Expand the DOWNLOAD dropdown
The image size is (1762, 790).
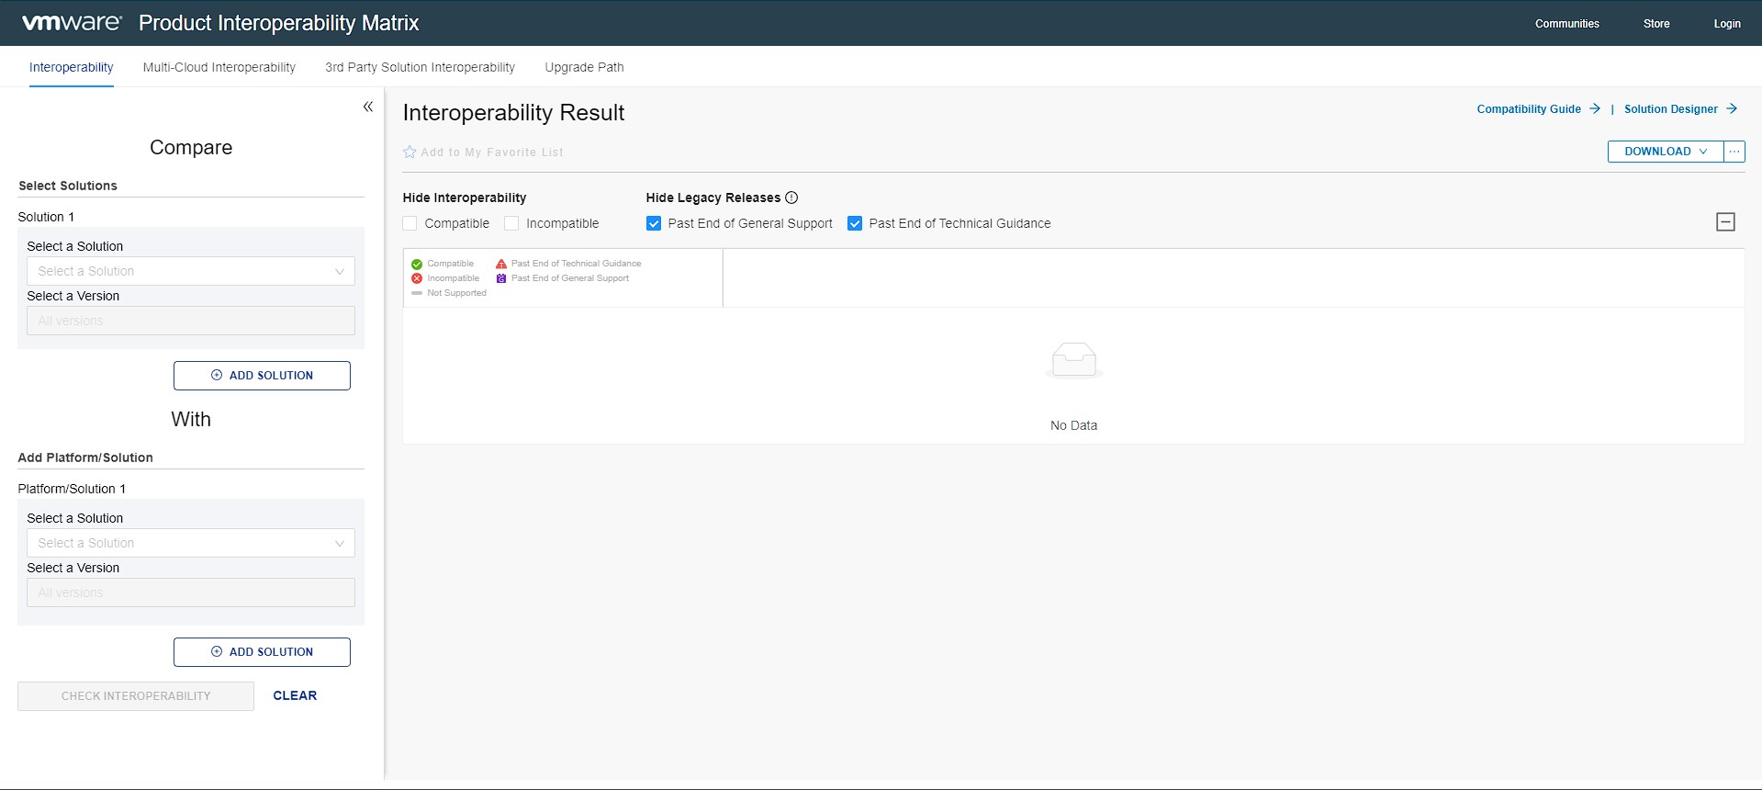[x=1665, y=152]
